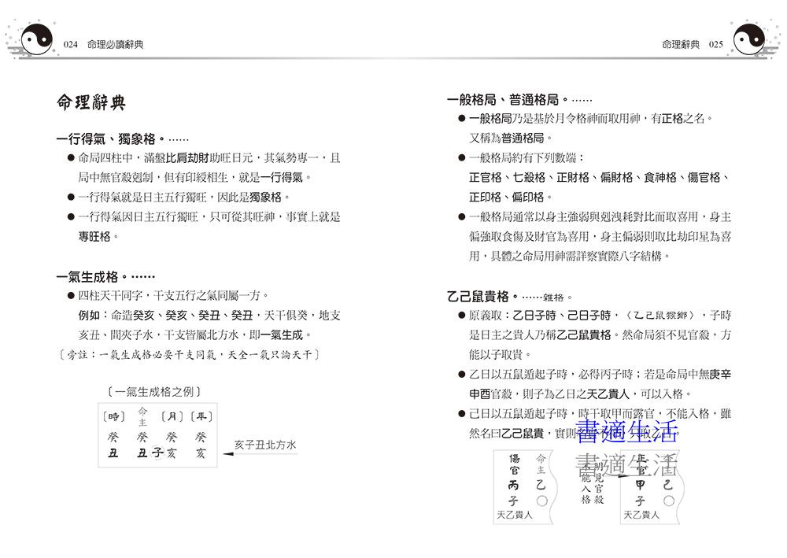Click the circled 子 in the chart
Image resolution: width=787 pixels, height=558 pixels.
click(157, 452)
